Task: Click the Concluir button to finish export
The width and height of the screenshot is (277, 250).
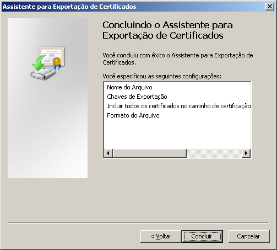Action: (202, 236)
